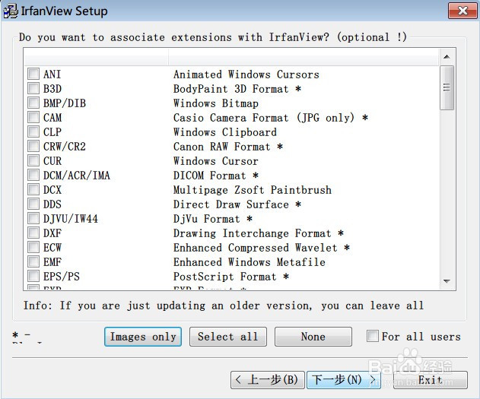Select the Windows Bitmap description
480x399 pixels.
coord(216,103)
